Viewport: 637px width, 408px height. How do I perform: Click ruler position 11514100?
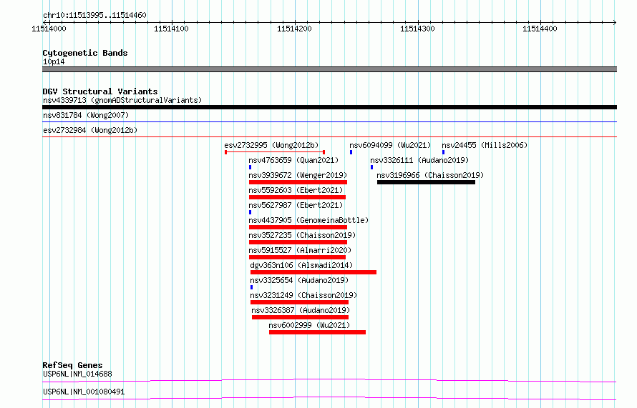tap(171, 29)
